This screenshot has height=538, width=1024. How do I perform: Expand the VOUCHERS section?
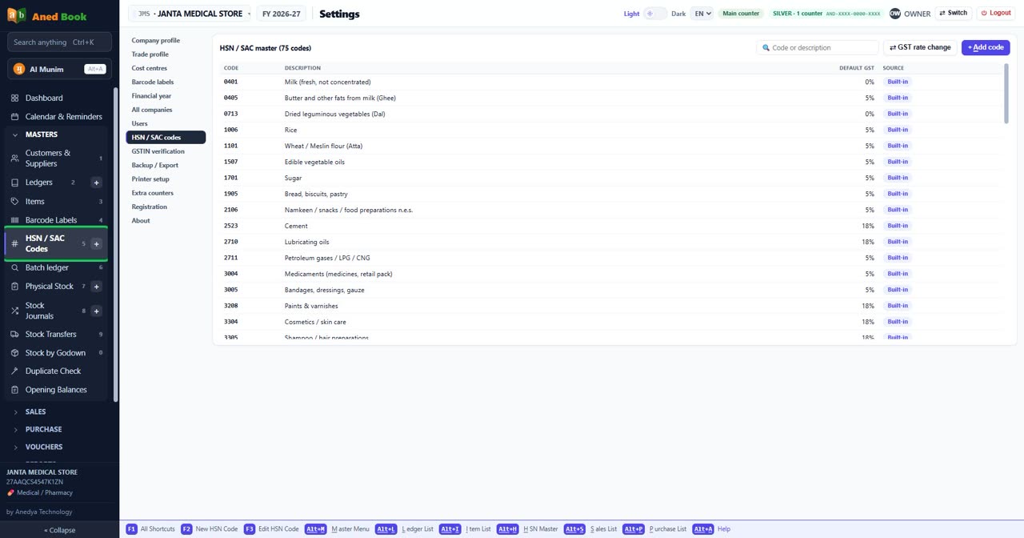56,447
